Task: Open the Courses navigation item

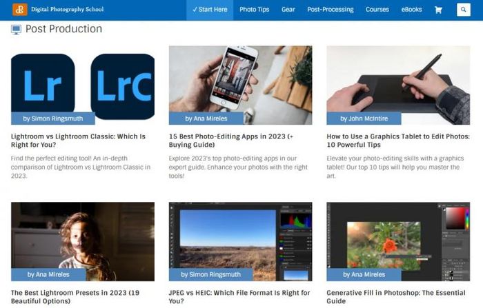Action: [x=377, y=10]
